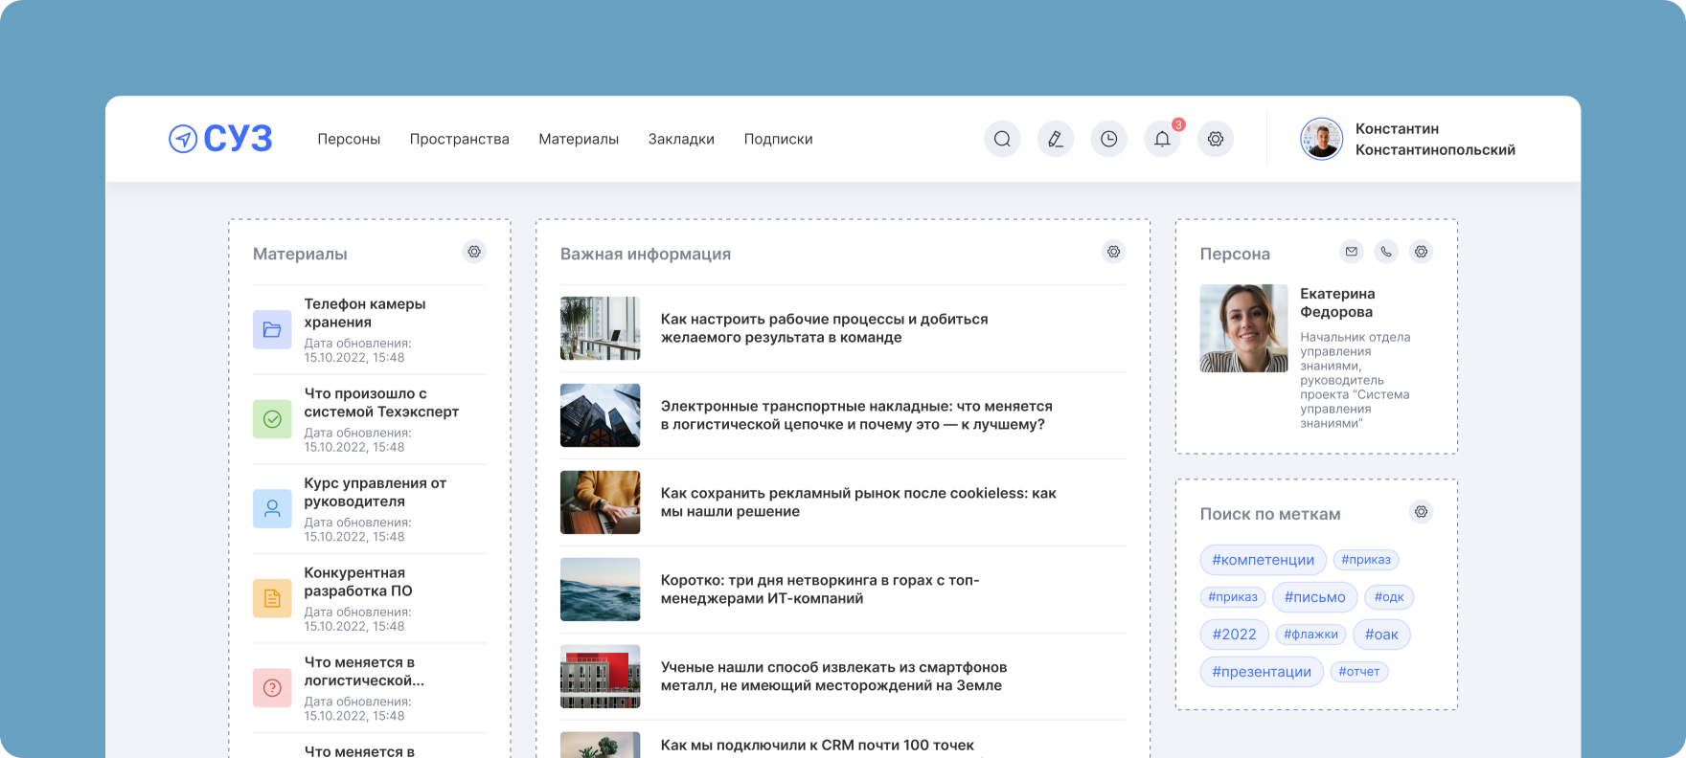Open settings gear of Материалы widget

[473, 252]
